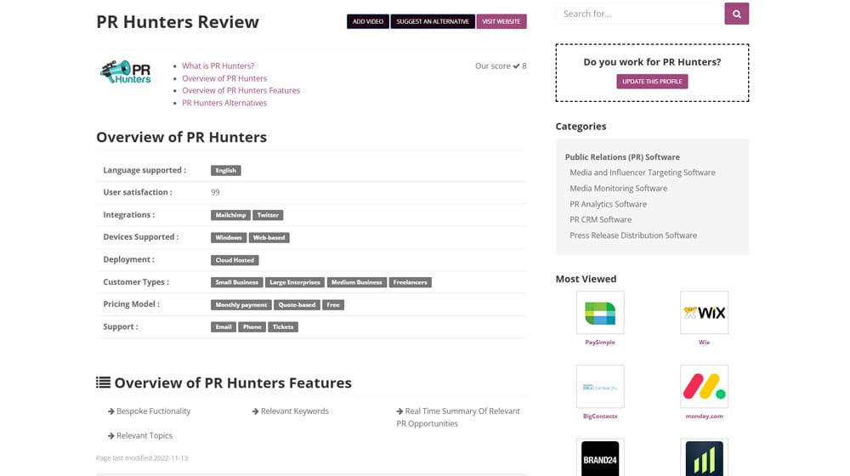Click the Medium Business customer tag
Viewport: 850px width, 476px height.
coord(357,282)
